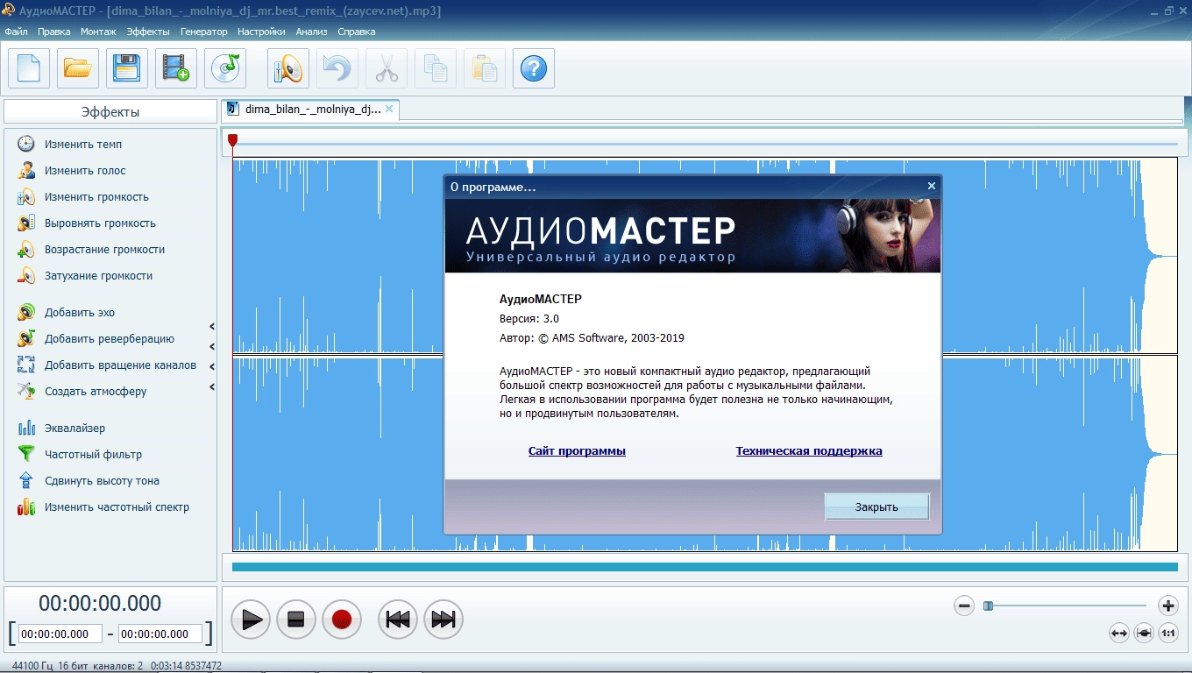Copy selection with the copy toolbar icon

click(436, 68)
